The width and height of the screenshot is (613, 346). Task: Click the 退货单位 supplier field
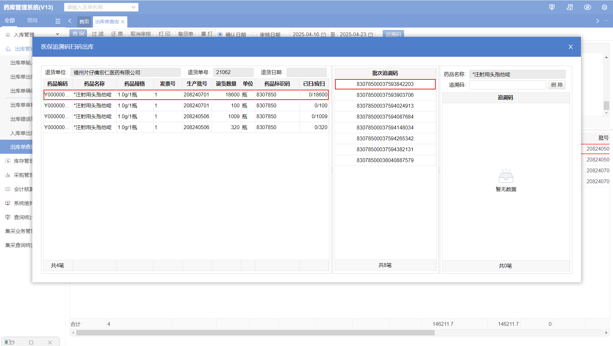(x=125, y=72)
